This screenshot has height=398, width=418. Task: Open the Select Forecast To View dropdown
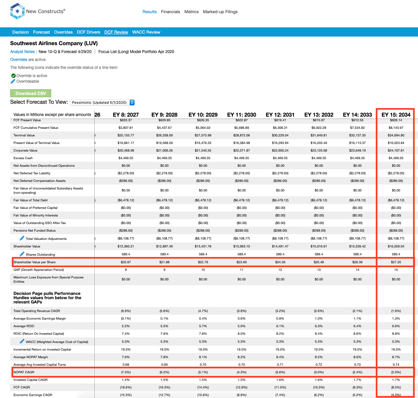(102, 102)
